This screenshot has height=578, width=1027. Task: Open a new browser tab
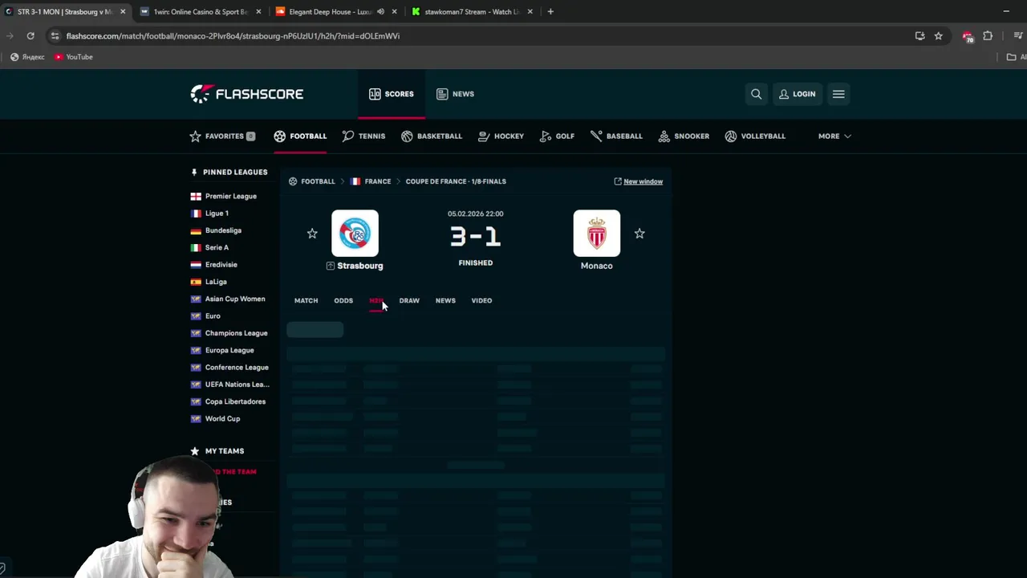click(x=550, y=12)
